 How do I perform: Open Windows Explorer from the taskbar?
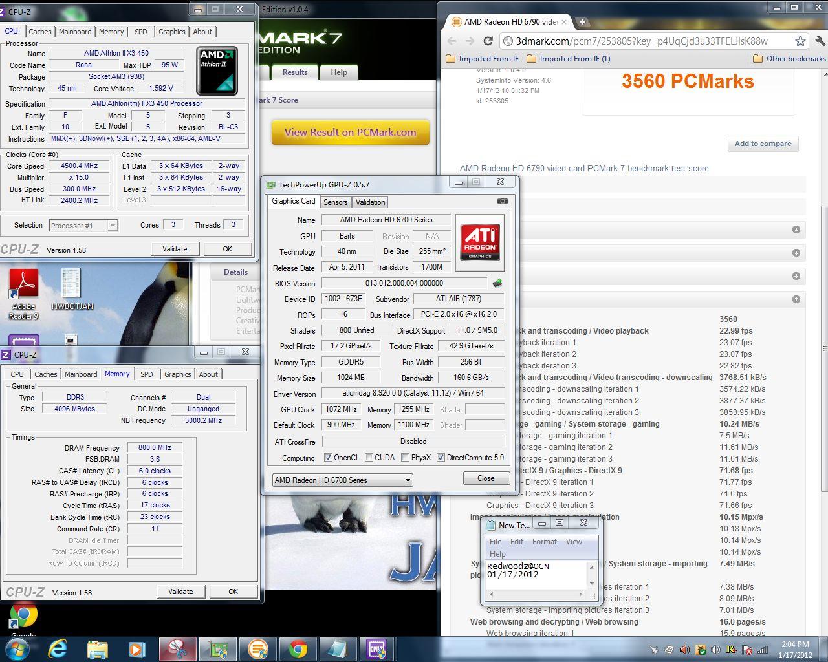97,648
